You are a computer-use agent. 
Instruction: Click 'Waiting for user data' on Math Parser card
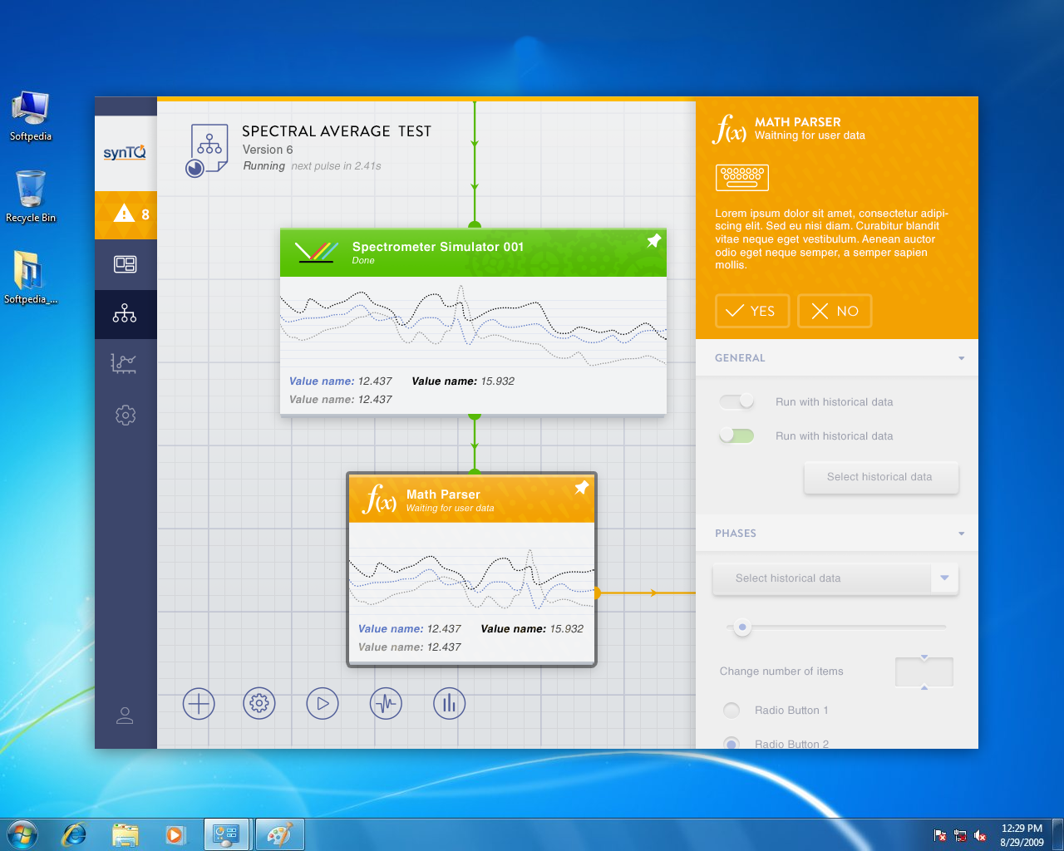tap(450, 509)
